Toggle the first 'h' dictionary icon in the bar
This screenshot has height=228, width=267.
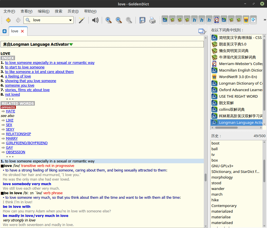click(x=194, y=20)
